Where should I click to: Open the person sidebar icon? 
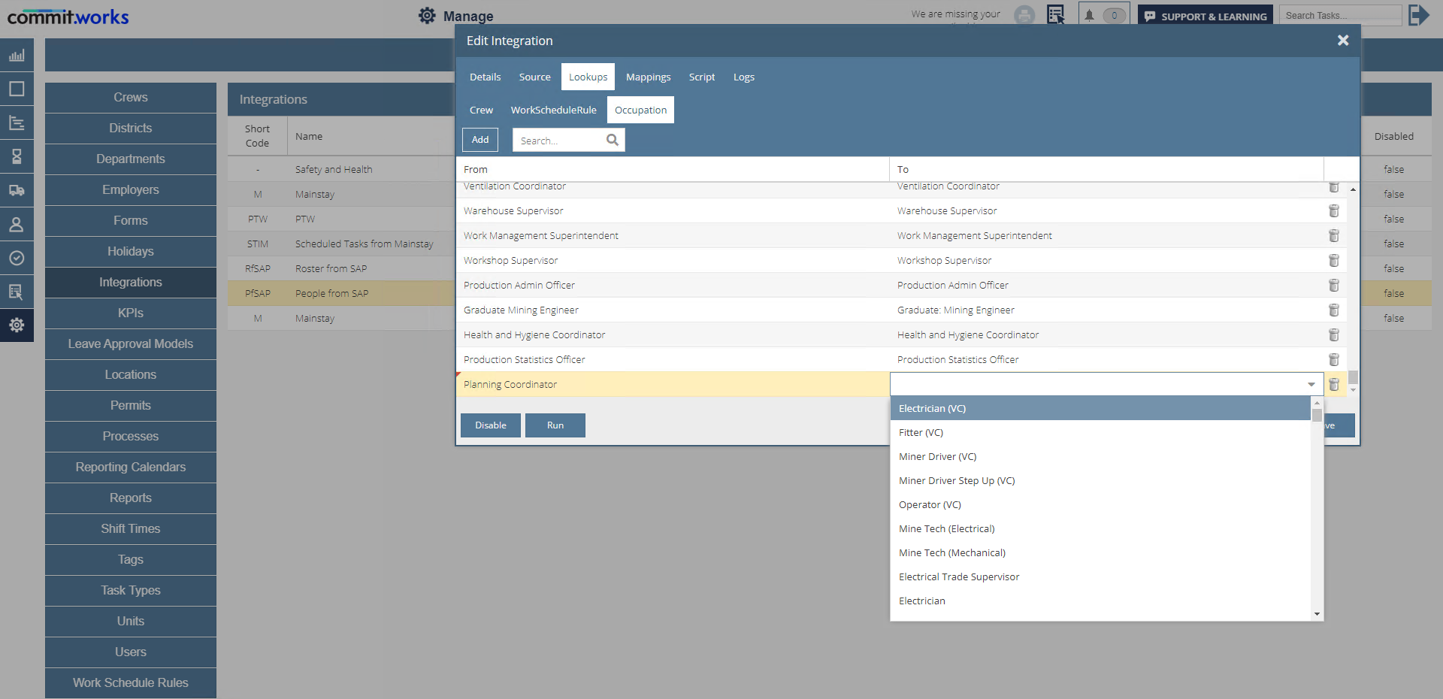17,224
